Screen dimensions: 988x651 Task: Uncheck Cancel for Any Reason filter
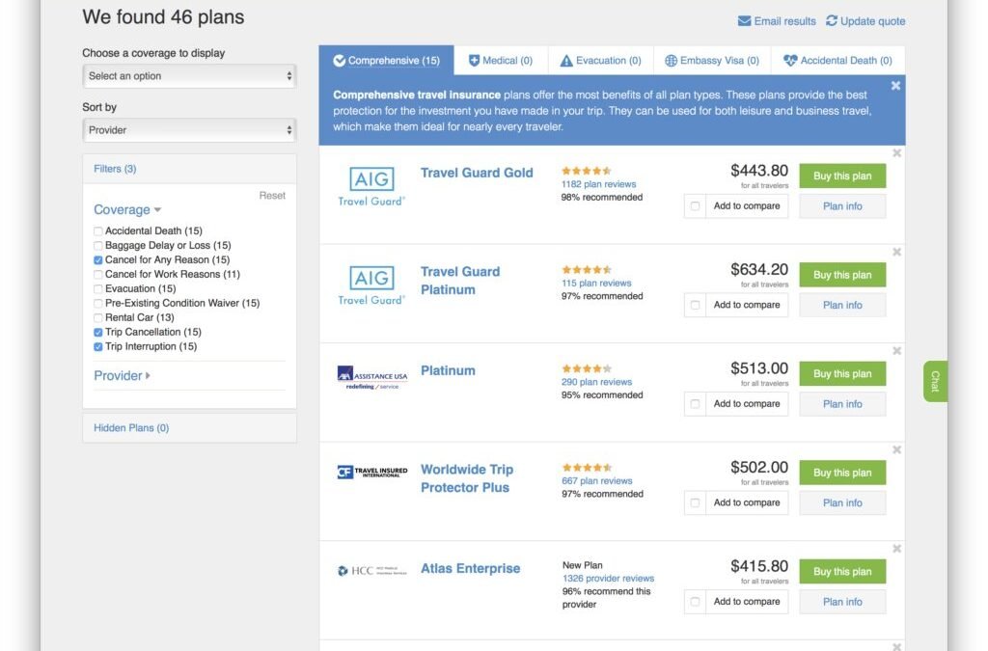click(97, 260)
